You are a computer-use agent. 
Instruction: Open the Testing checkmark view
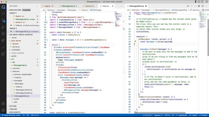pos(3,47)
